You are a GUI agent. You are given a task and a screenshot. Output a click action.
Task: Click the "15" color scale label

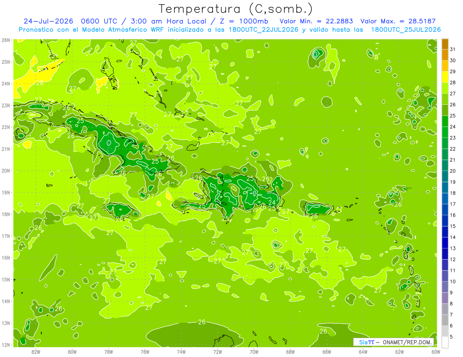[x=453, y=226]
